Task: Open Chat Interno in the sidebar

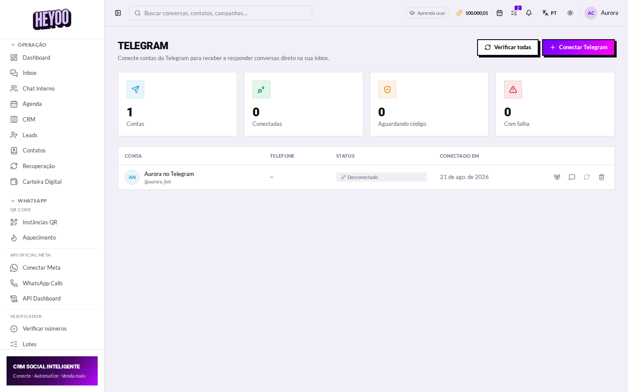Action: 52,88
